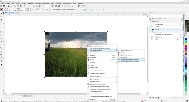Collapse Слой 1 tree node
This screenshot has width=189, height=102.
150,27
